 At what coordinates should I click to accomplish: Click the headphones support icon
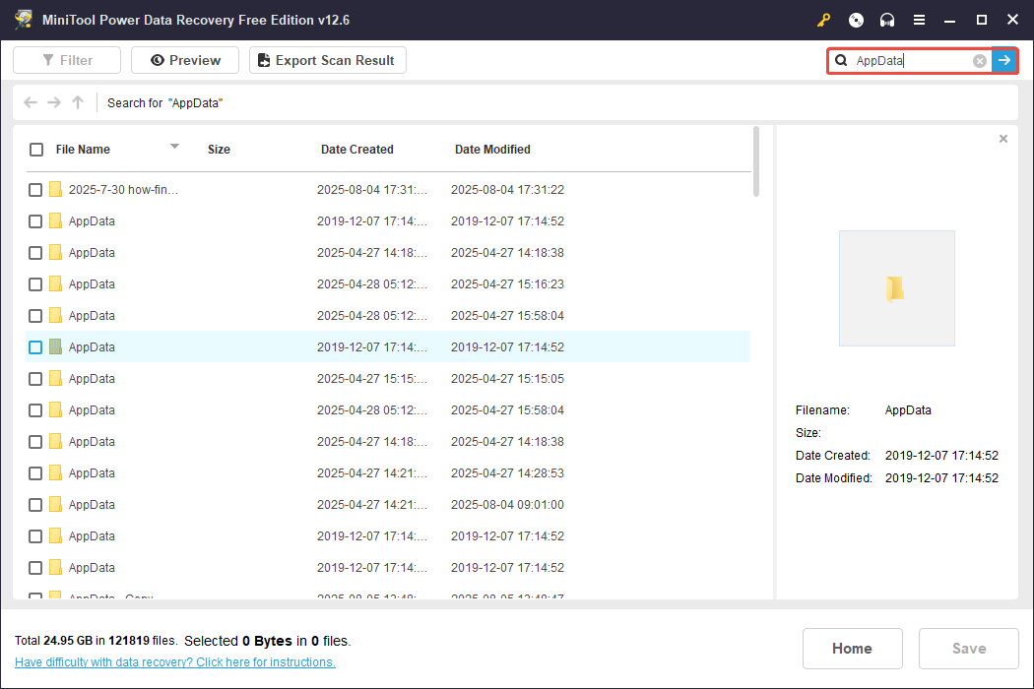point(887,20)
